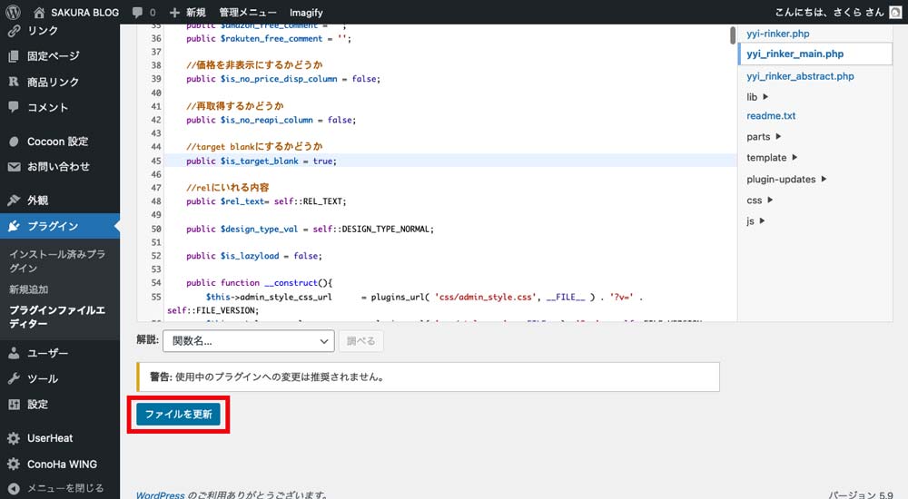Screen dimensions: 908x499
Task: Open the 関数名 lookup dropdown
Action: tap(249, 341)
